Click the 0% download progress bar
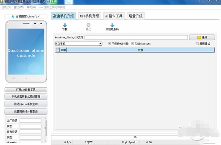 coord(135,137)
